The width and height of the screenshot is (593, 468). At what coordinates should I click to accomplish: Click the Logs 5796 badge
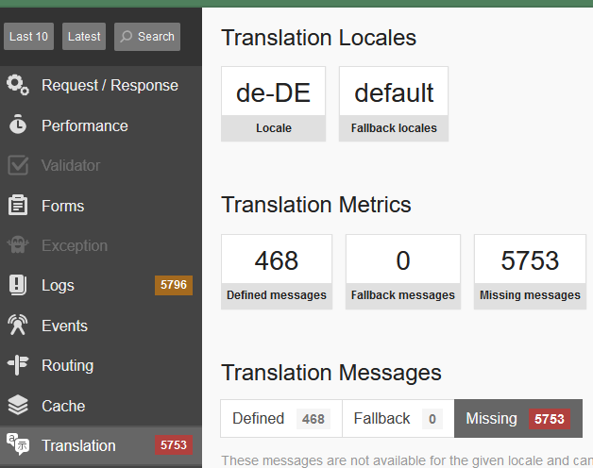coord(174,285)
